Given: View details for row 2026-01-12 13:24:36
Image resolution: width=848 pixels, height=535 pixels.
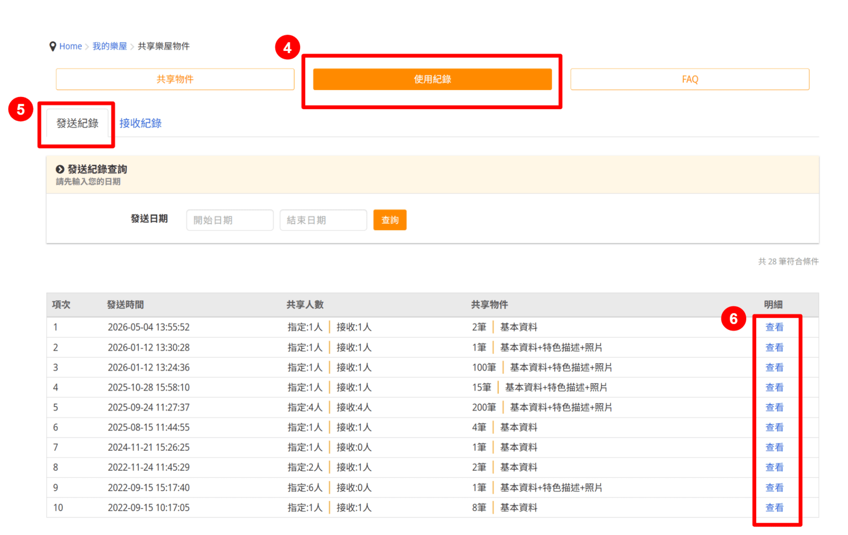Looking at the screenshot, I should 774,367.
